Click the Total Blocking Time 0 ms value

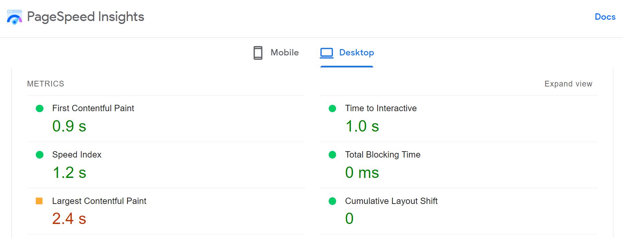click(x=362, y=173)
